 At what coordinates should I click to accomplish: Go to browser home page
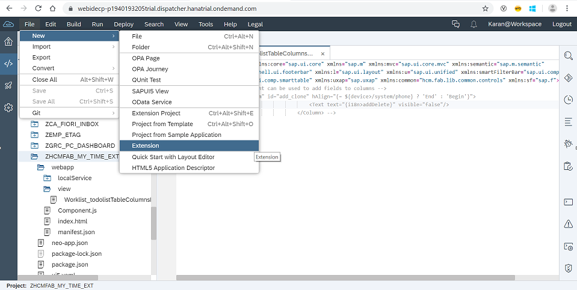tap(52, 8)
